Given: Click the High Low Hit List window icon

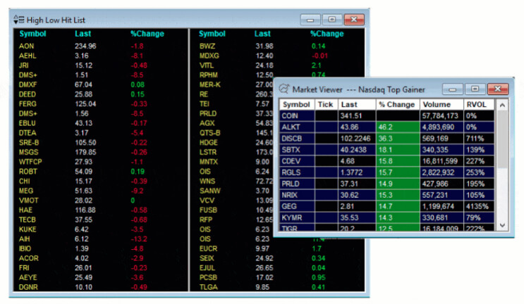Looking at the screenshot, I should pos(19,20).
